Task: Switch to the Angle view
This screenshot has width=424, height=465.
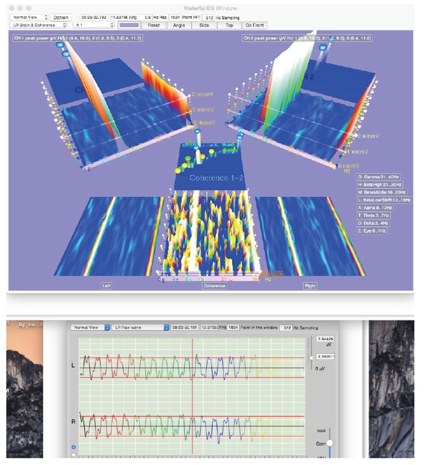Action: click(x=178, y=25)
